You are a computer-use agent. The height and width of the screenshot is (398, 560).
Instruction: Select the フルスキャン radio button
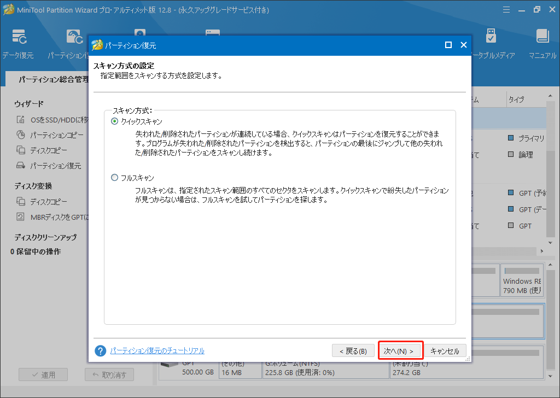click(114, 177)
